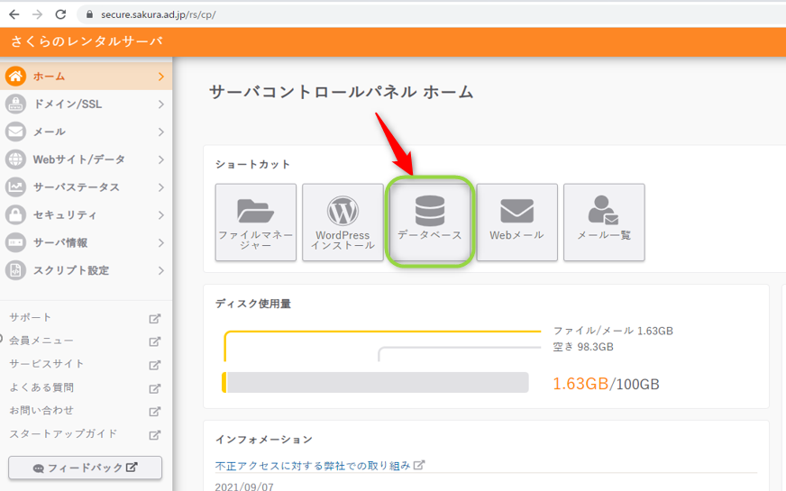Viewport: 786px width, 491px height.
Task: Open the スタートアップガイド link
Action: coord(63,433)
